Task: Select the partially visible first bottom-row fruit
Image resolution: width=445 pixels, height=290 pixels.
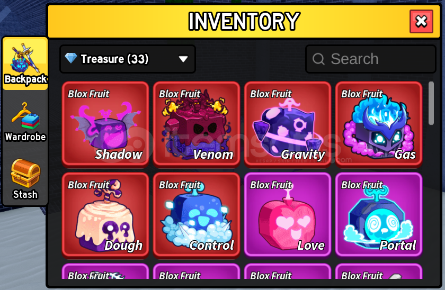Action: pos(105,271)
